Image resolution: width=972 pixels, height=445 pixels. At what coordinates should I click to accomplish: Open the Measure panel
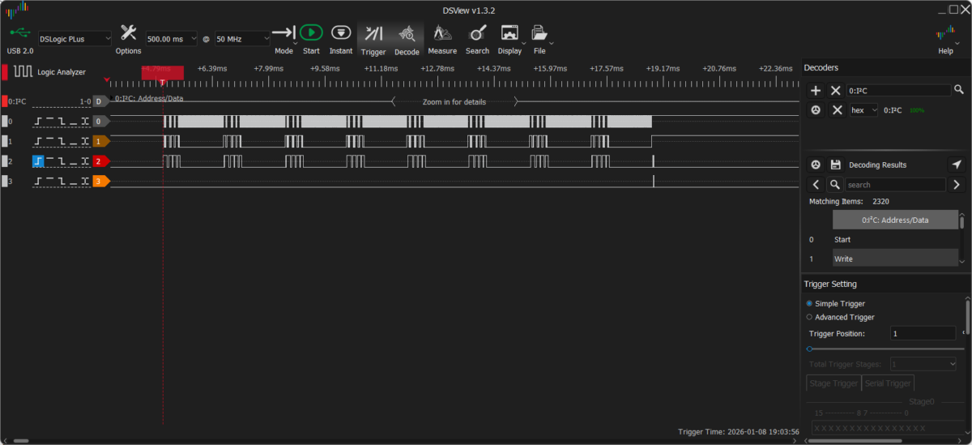click(x=442, y=33)
